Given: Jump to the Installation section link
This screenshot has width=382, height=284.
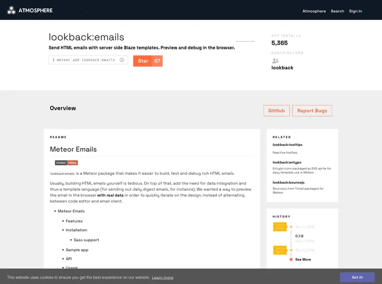Looking at the screenshot, I should tap(76, 230).
